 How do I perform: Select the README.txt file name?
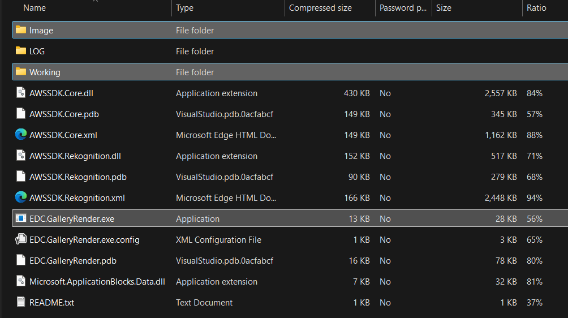(x=52, y=303)
